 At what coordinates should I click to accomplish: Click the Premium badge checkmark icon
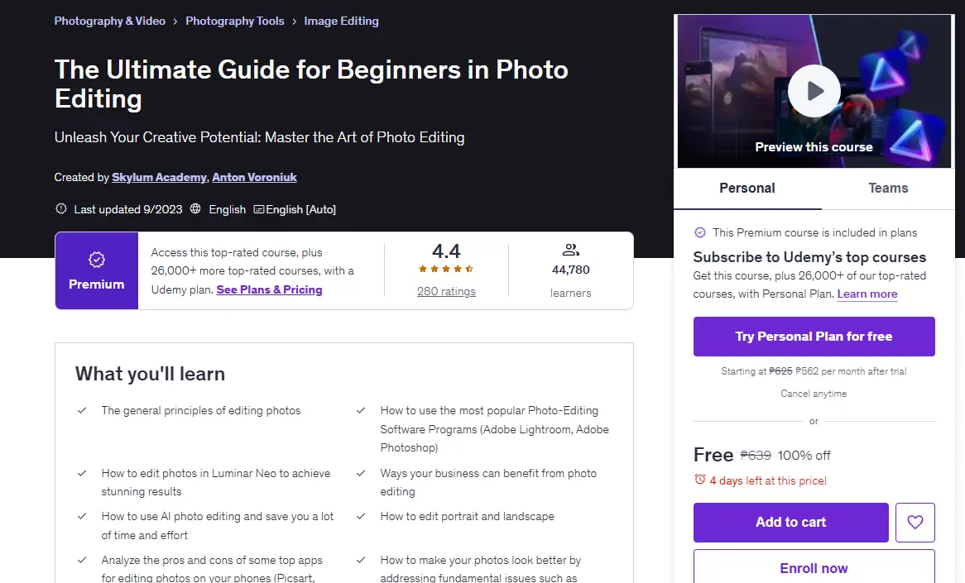[x=97, y=260]
